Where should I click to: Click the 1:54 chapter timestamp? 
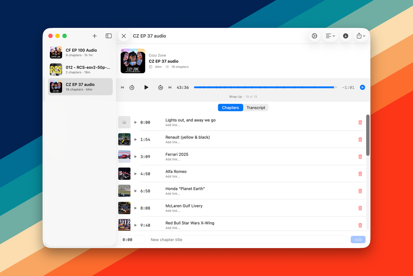point(145,140)
